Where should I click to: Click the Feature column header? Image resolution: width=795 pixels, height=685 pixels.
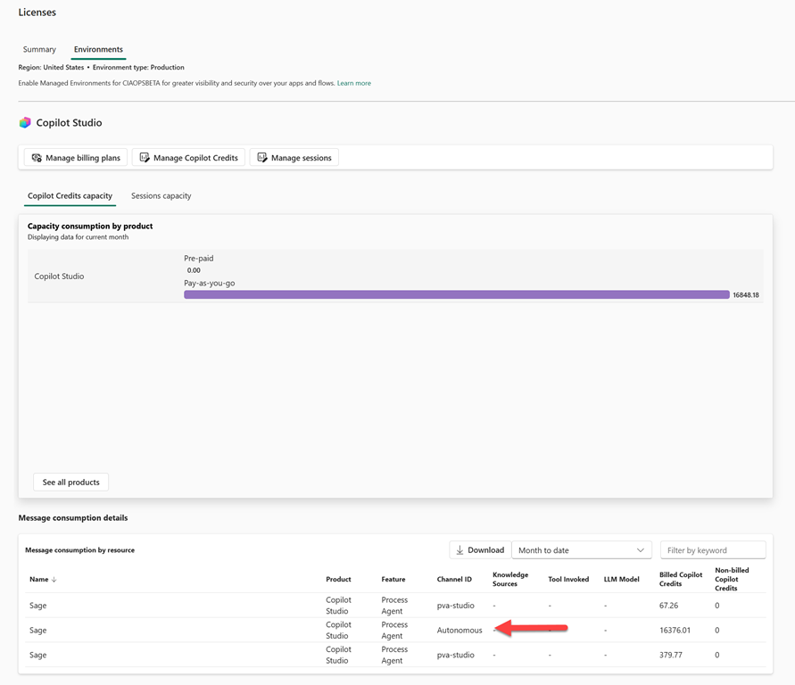[393, 579]
